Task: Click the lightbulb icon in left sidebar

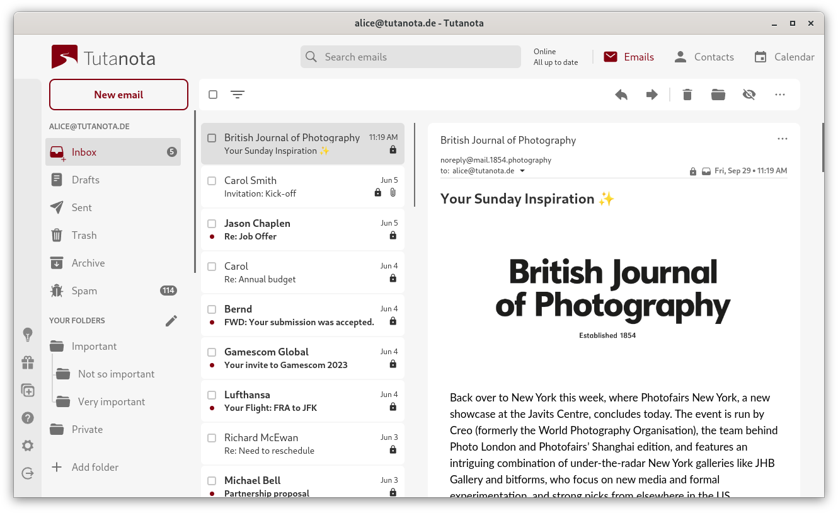Action: [x=28, y=335]
